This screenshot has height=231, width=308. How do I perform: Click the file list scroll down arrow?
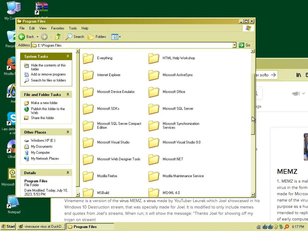pos(253,195)
